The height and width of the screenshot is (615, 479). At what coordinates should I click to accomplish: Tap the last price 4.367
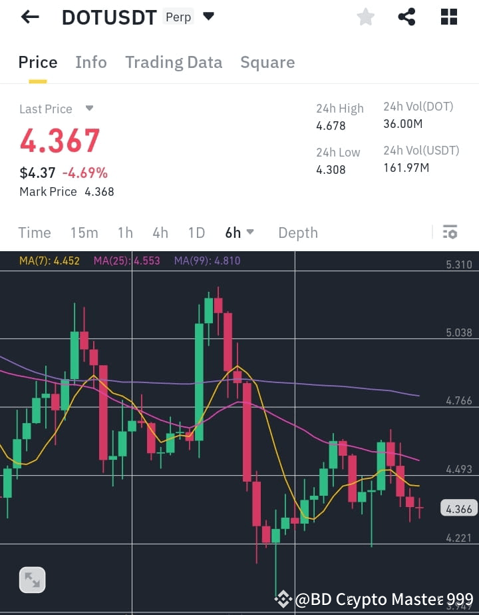point(60,141)
